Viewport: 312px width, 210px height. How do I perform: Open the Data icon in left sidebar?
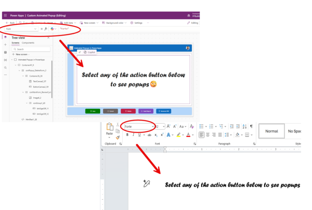tap(5, 52)
